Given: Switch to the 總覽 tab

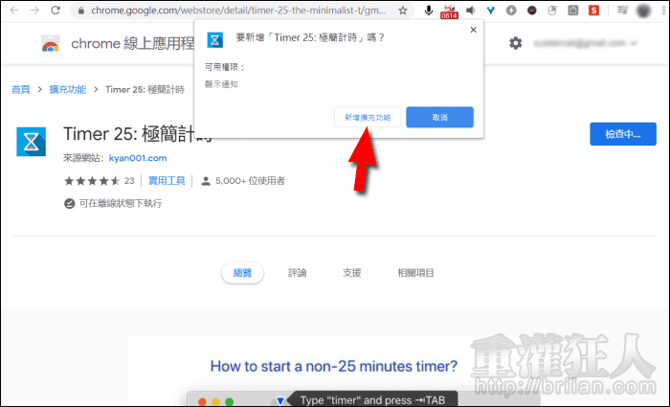Looking at the screenshot, I should pos(242,273).
